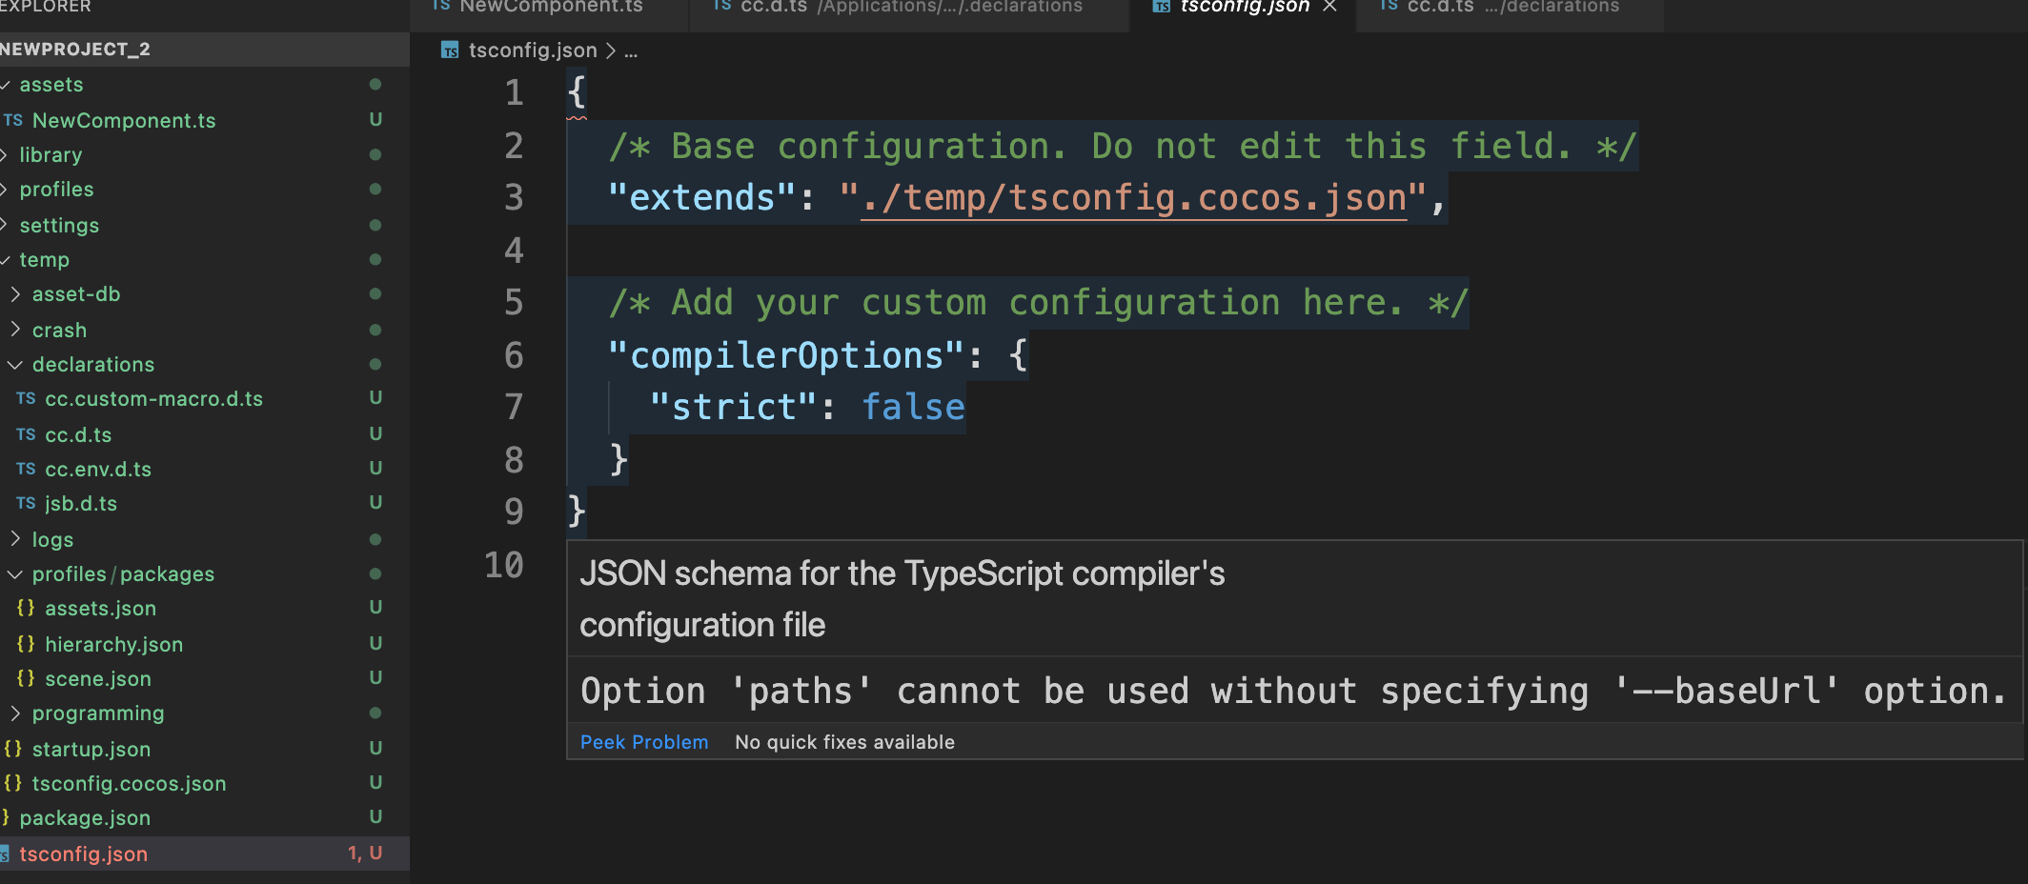Expand the logs folder chevron

tap(15, 539)
